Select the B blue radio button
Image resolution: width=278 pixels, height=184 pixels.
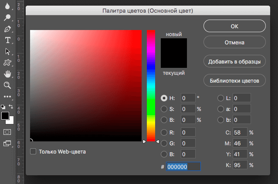coord(164,154)
